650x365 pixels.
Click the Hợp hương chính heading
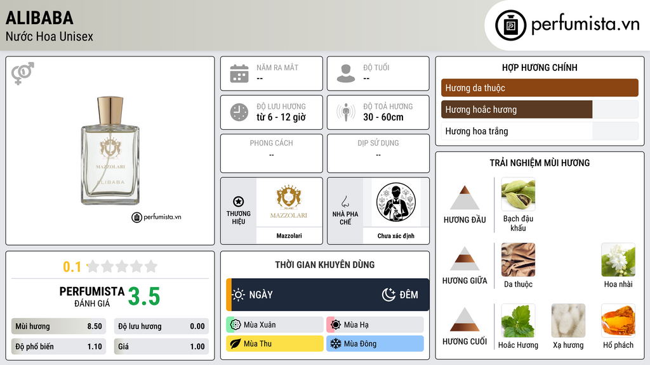pos(540,67)
